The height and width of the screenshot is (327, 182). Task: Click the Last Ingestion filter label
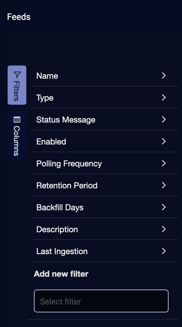click(x=62, y=251)
